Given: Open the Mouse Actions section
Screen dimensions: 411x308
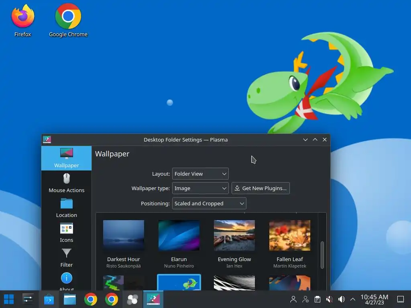Looking at the screenshot, I should click(x=66, y=183).
